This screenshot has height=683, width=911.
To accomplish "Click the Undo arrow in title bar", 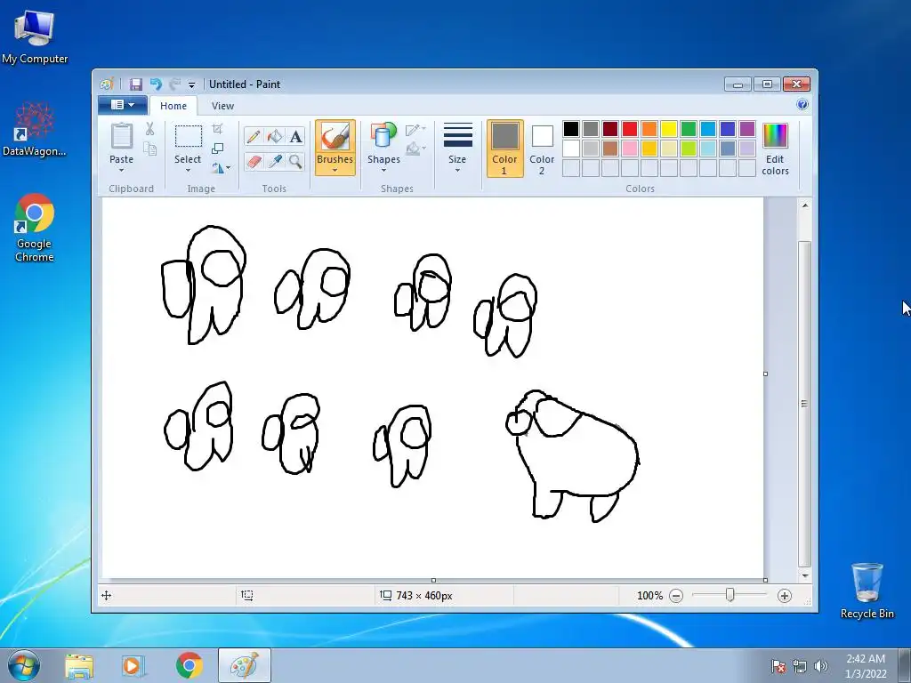I will pyautogui.click(x=156, y=84).
